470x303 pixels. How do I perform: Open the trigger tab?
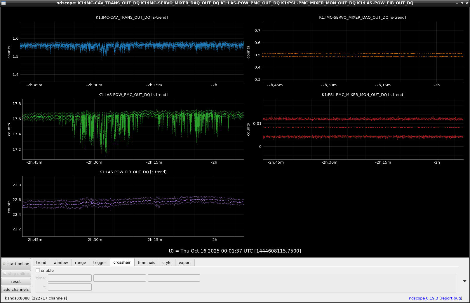pos(100,262)
